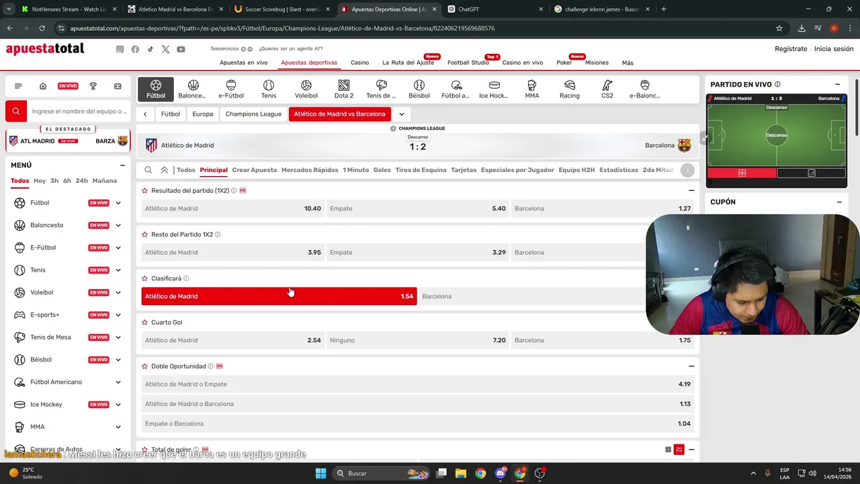The height and width of the screenshot is (484, 860).
Task: Select e-Baloncesto in the sports bar
Action: pyautogui.click(x=645, y=89)
